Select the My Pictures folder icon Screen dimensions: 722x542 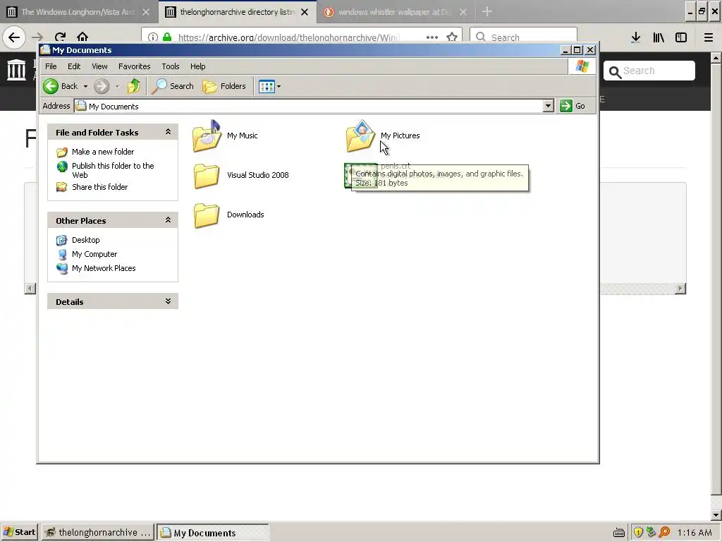click(x=360, y=135)
